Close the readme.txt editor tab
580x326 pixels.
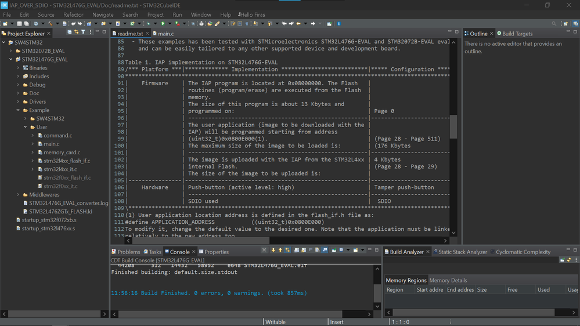click(x=147, y=34)
